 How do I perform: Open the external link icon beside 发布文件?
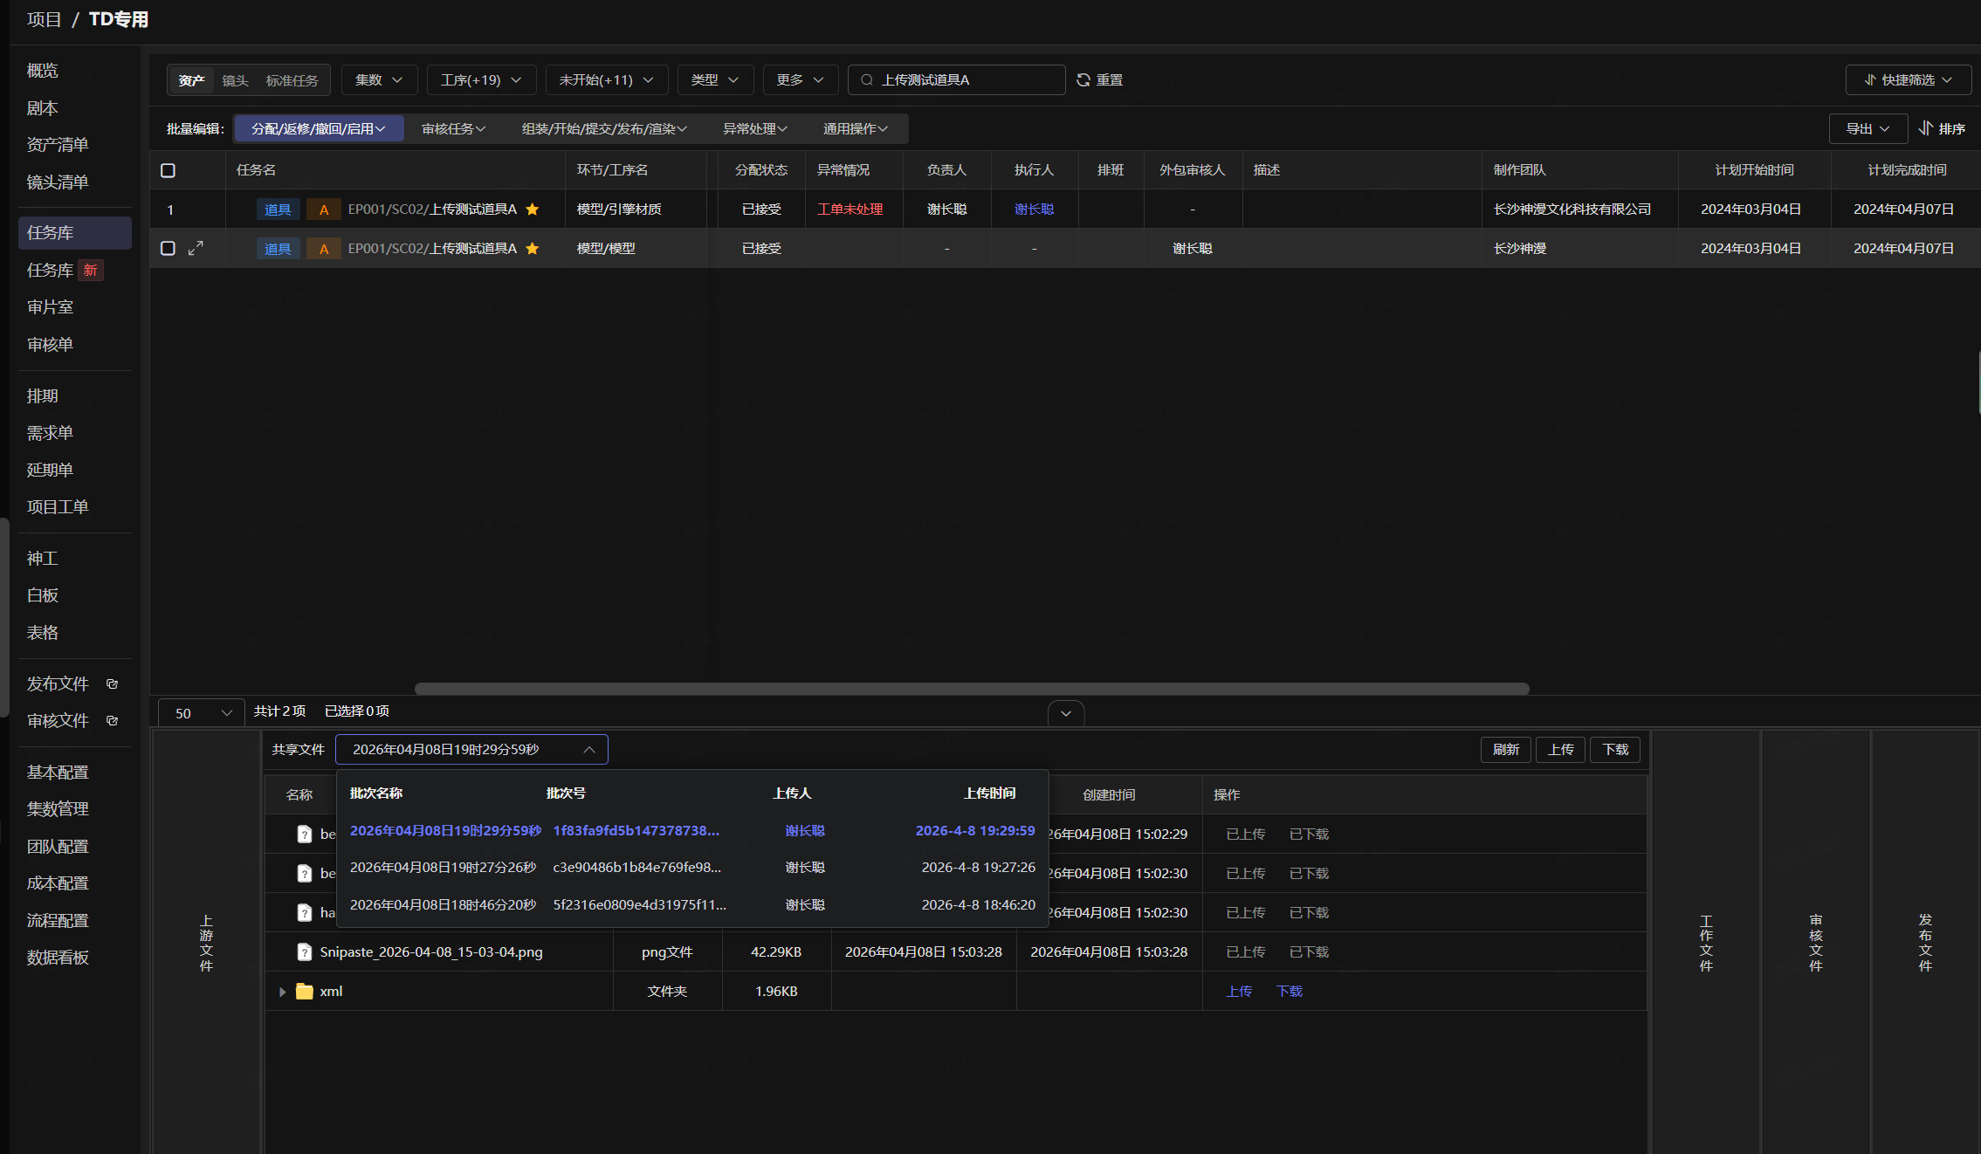(112, 683)
